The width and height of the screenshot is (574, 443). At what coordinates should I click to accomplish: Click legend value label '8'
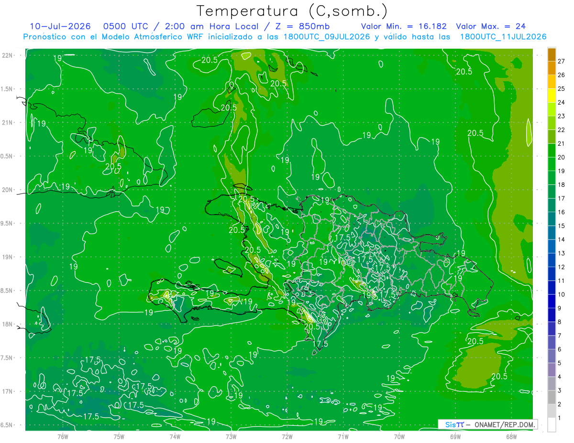tap(560, 322)
